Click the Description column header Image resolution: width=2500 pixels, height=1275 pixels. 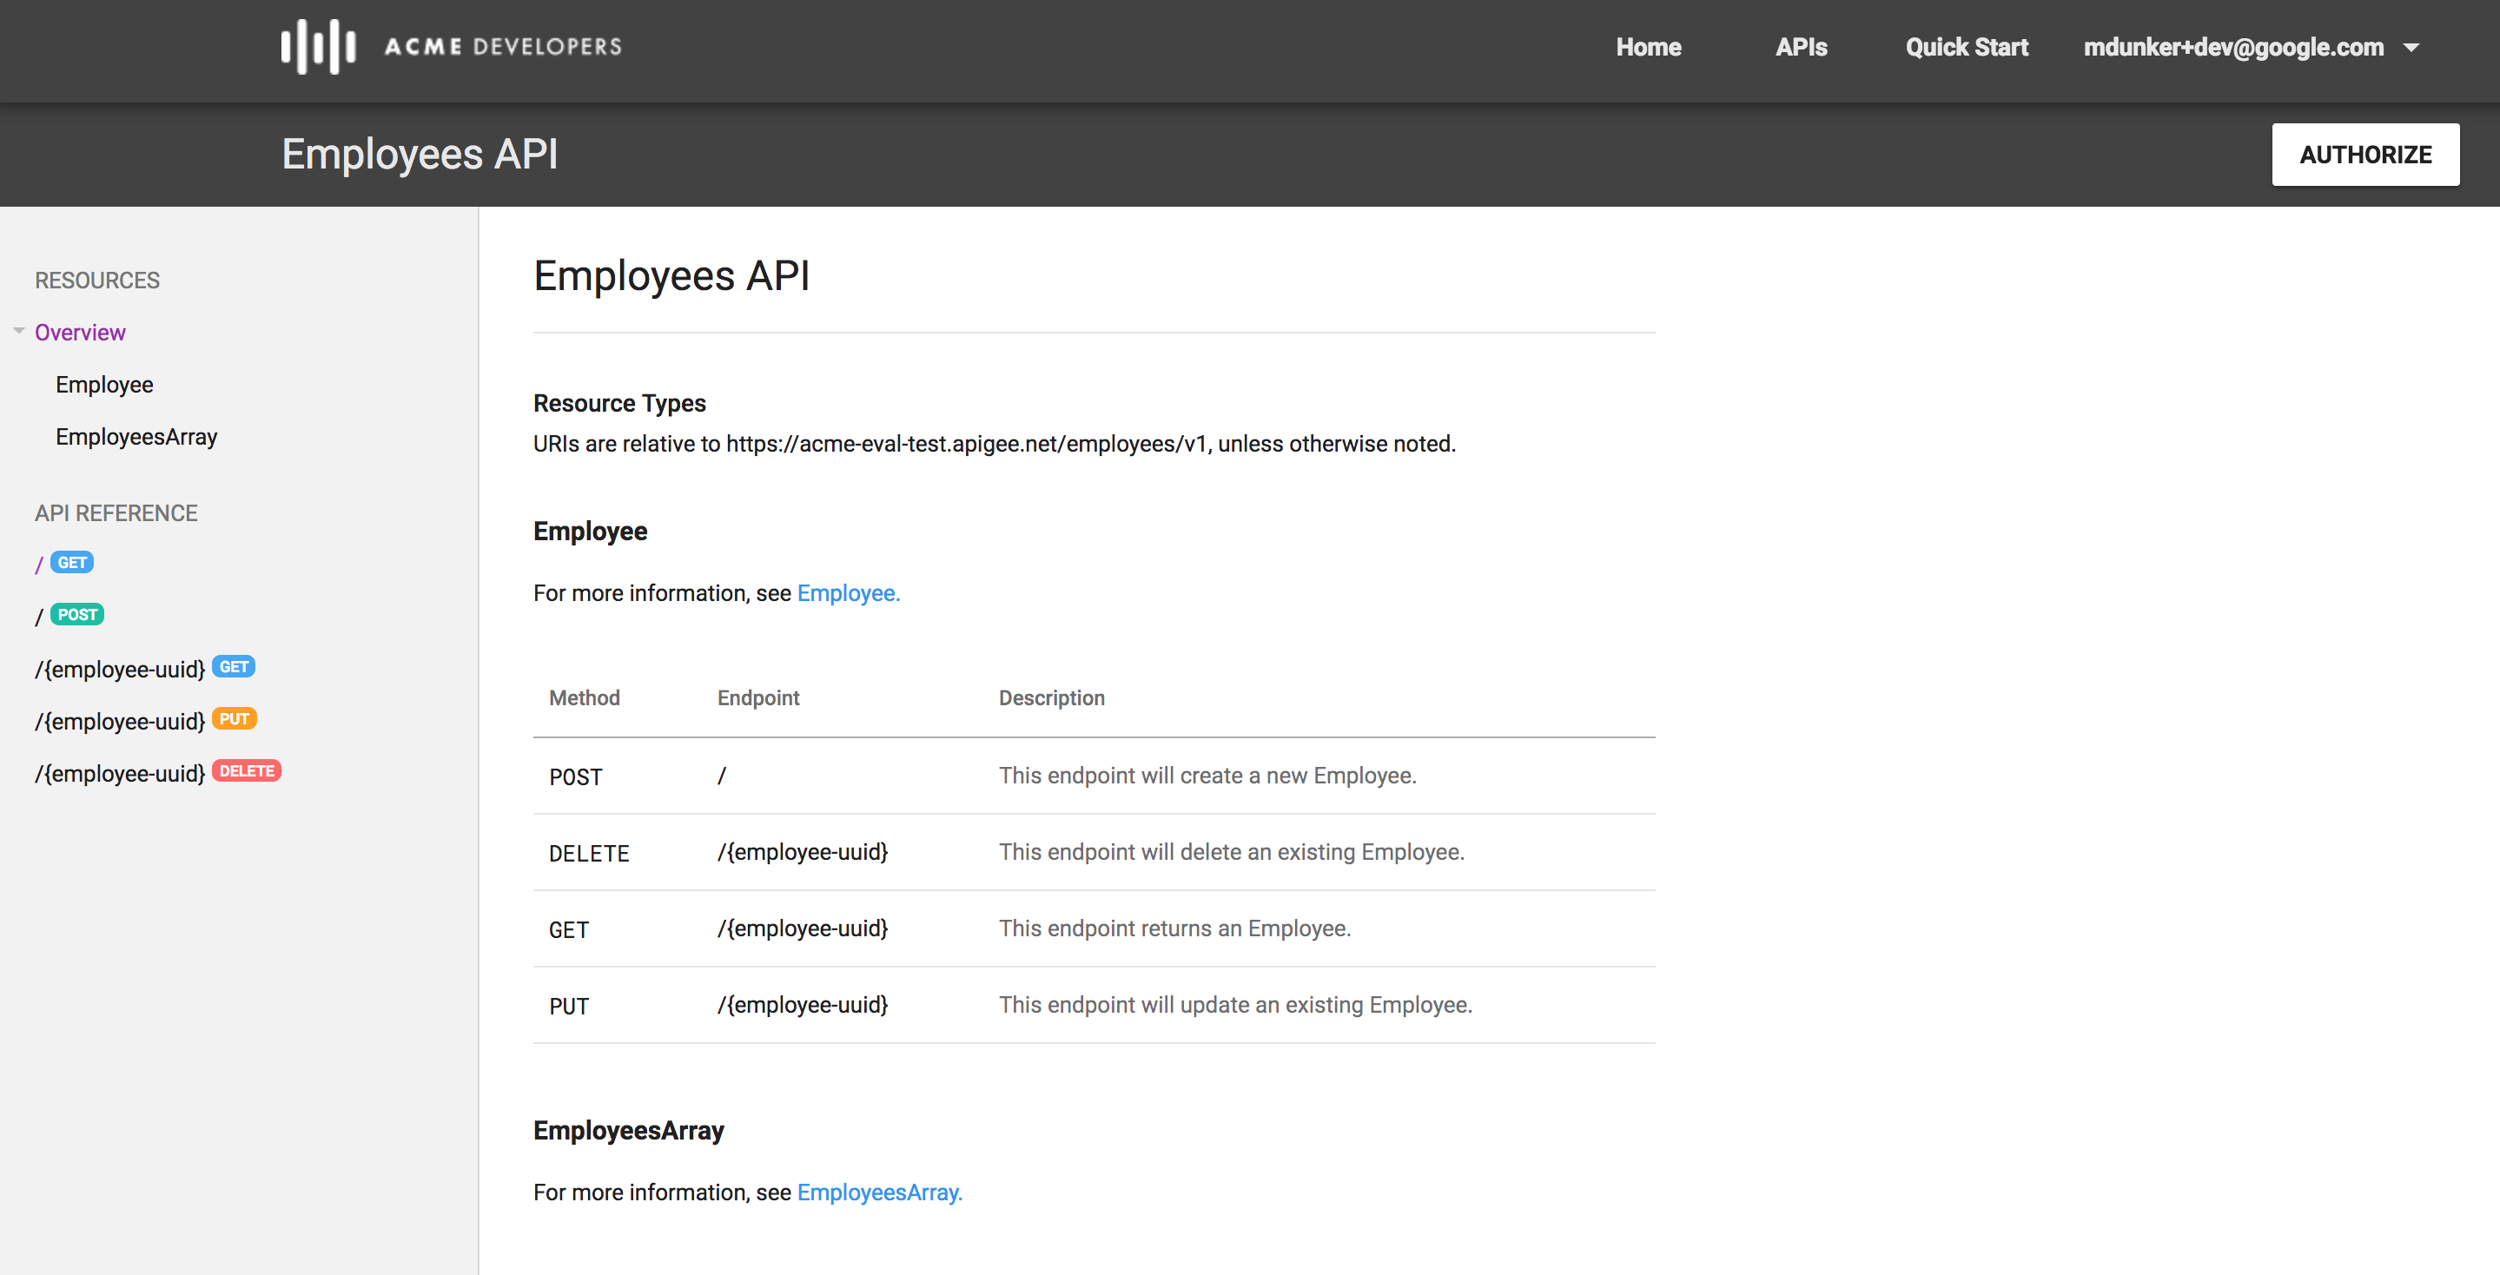1051,697
